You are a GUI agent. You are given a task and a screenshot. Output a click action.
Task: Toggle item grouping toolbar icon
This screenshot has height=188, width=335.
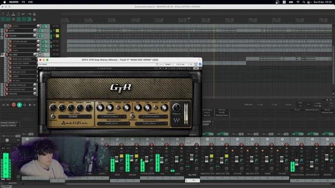8,19
